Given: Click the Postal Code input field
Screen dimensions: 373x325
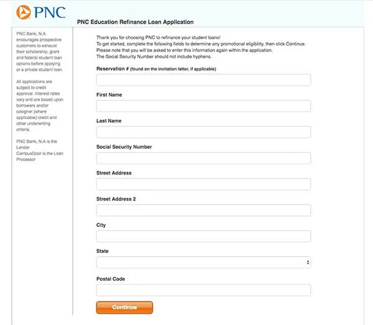Looking at the screenshot, I should click(203, 290).
